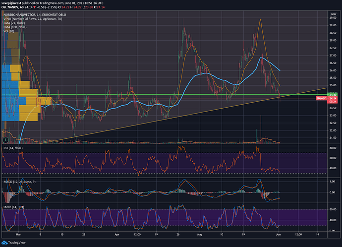
Task: Click the 29.50 price axis label
Action: coord(333,18)
